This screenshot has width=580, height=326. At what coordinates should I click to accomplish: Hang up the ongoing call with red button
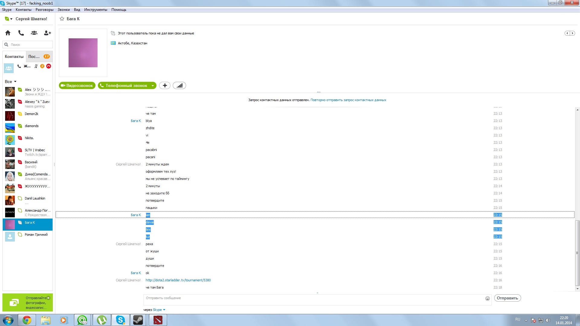click(49, 66)
